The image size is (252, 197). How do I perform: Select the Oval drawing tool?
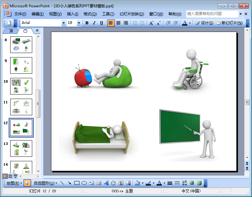click(x=84, y=183)
